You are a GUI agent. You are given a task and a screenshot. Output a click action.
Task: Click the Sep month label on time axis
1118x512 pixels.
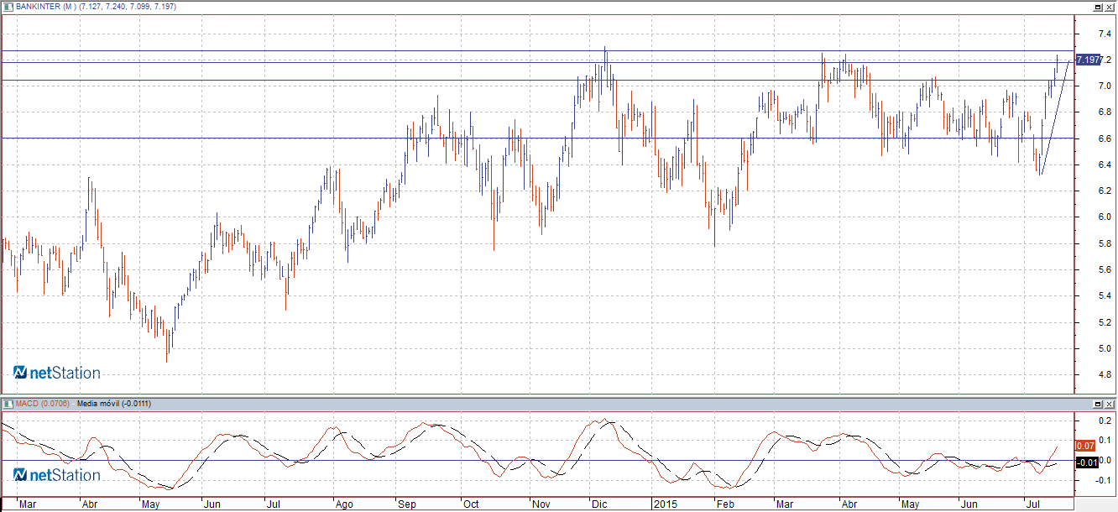pos(407,505)
